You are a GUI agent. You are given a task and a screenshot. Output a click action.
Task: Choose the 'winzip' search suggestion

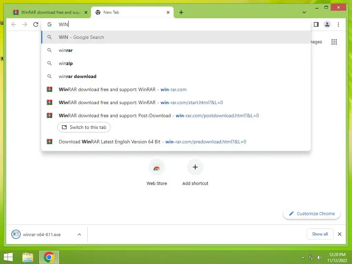[176, 63]
